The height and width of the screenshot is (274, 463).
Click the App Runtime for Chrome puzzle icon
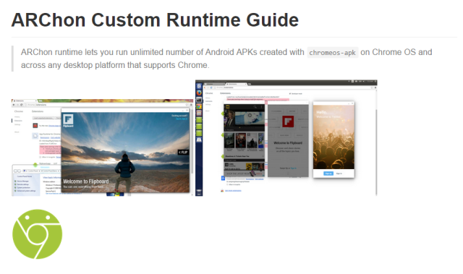coord(35,136)
